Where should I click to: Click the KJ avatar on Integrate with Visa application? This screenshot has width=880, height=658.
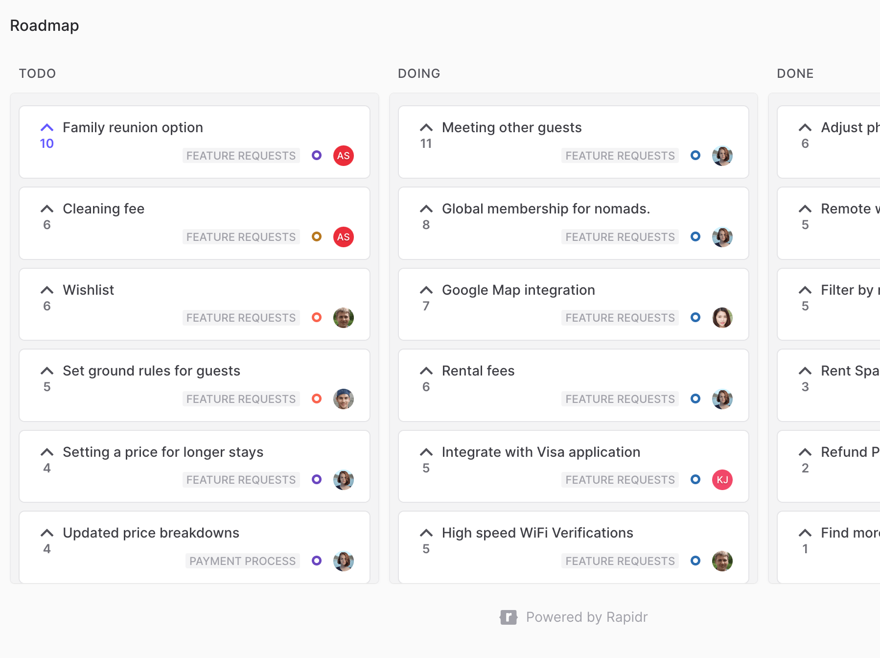pyautogui.click(x=722, y=480)
